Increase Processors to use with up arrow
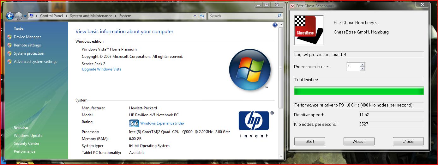438x165 pixels. tap(362, 65)
